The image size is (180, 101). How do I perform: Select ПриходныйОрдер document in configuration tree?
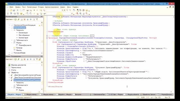pos(20,27)
